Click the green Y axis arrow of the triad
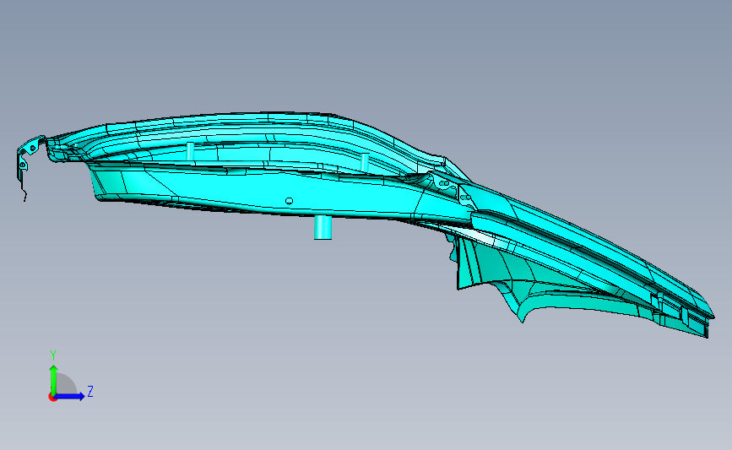732x450 pixels. point(54,379)
